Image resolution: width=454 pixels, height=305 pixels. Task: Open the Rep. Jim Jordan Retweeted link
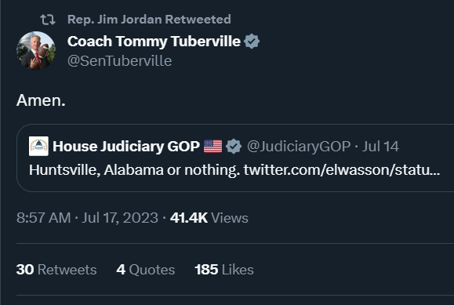tap(149, 20)
